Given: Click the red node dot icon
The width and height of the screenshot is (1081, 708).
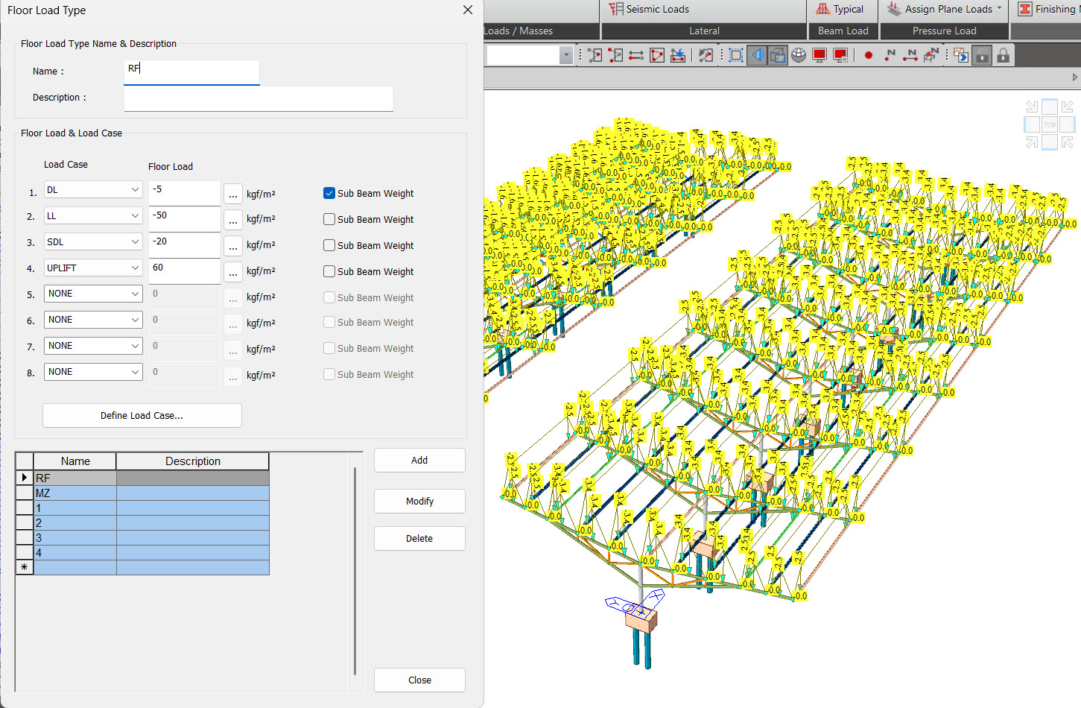Looking at the screenshot, I should [x=869, y=55].
